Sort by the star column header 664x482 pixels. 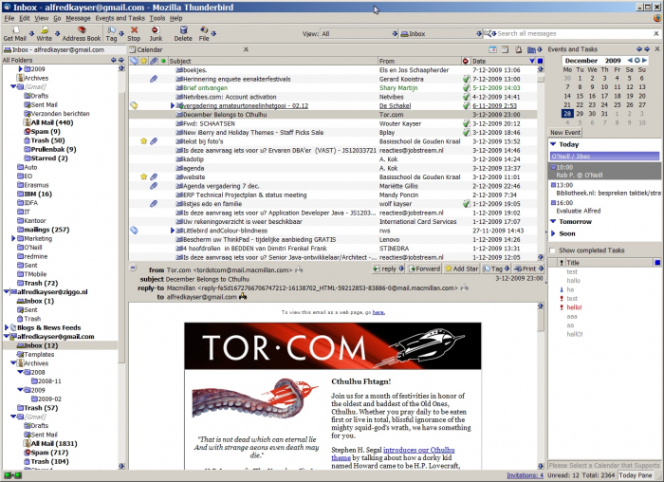(x=144, y=61)
